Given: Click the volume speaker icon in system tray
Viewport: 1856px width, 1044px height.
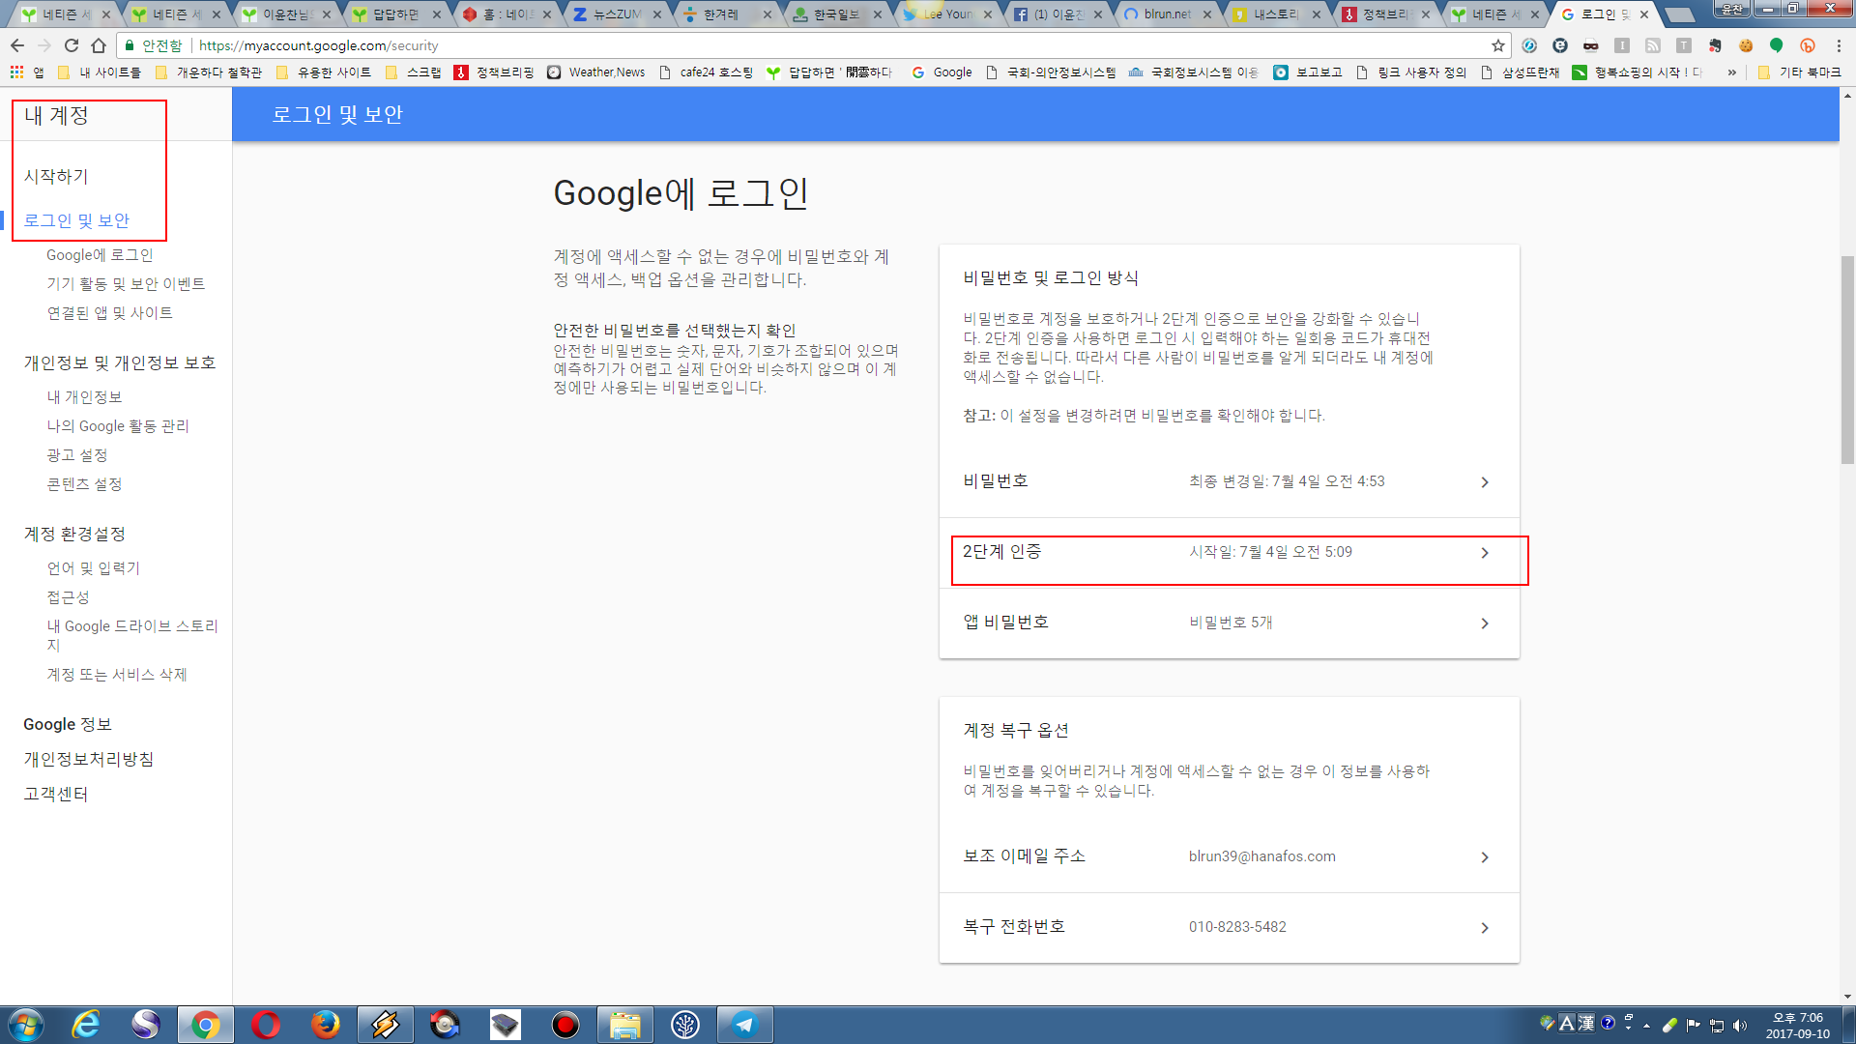Looking at the screenshot, I should click(1740, 1026).
